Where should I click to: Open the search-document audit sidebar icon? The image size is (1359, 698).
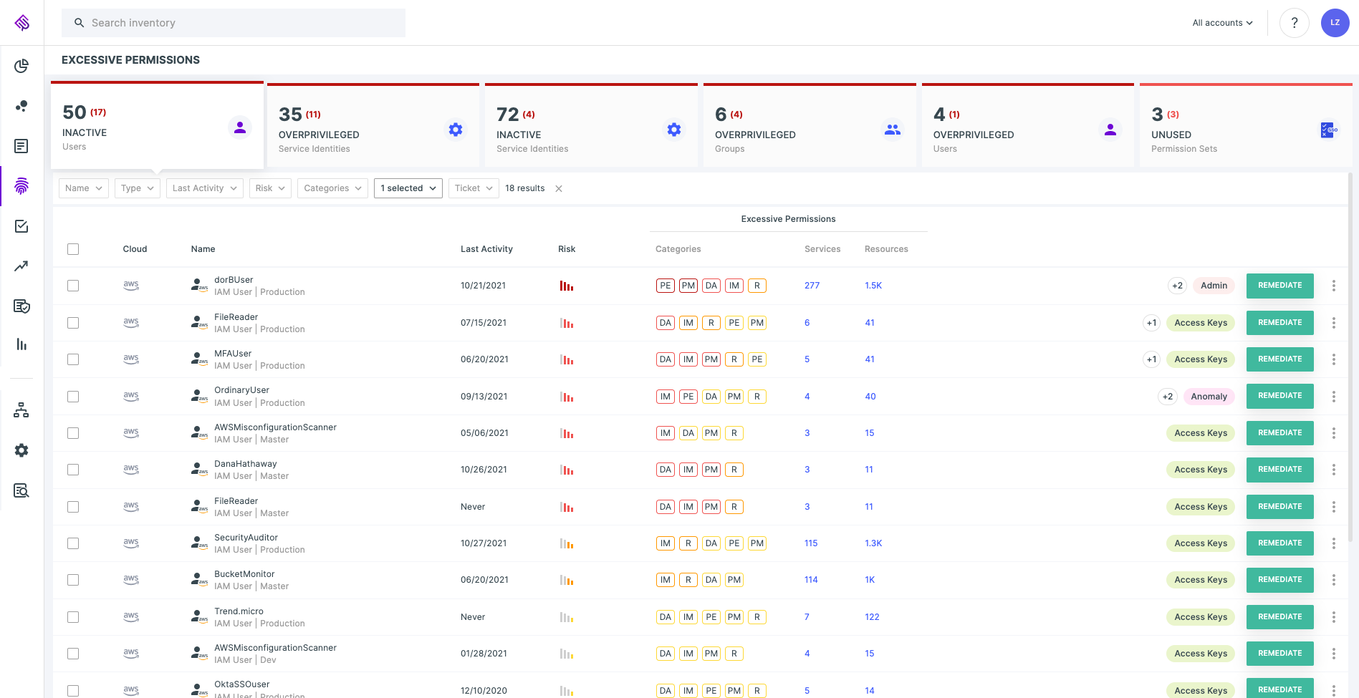(x=21, y=490)
